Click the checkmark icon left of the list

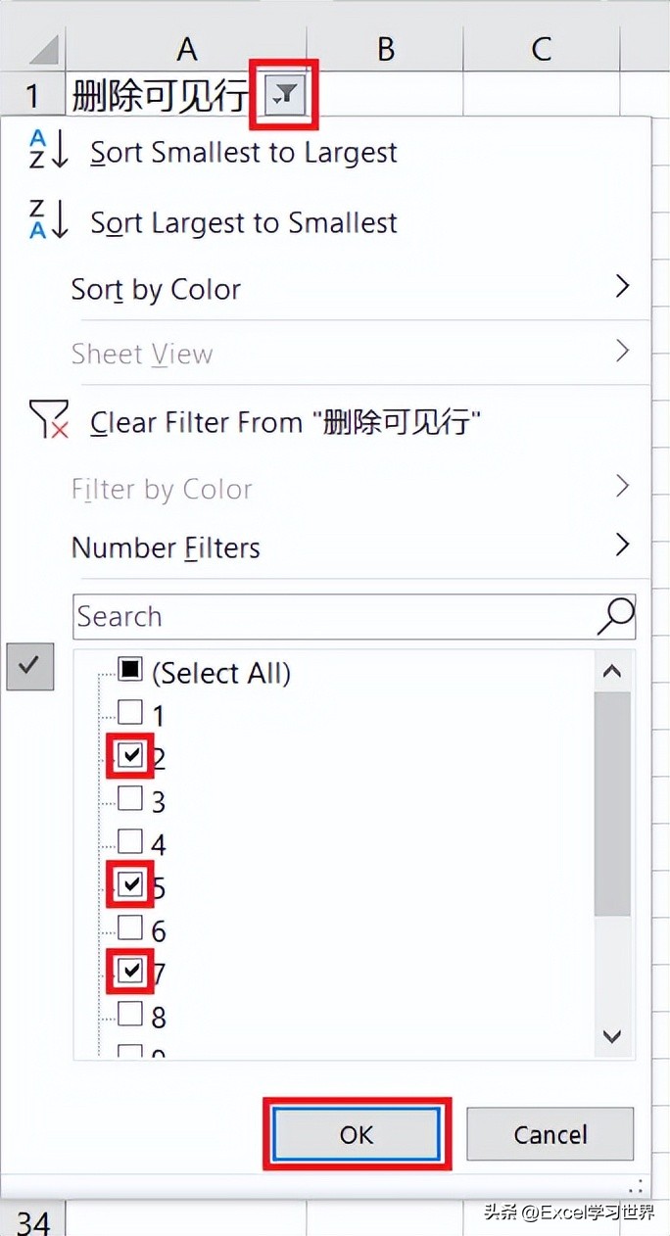[30, 666]
